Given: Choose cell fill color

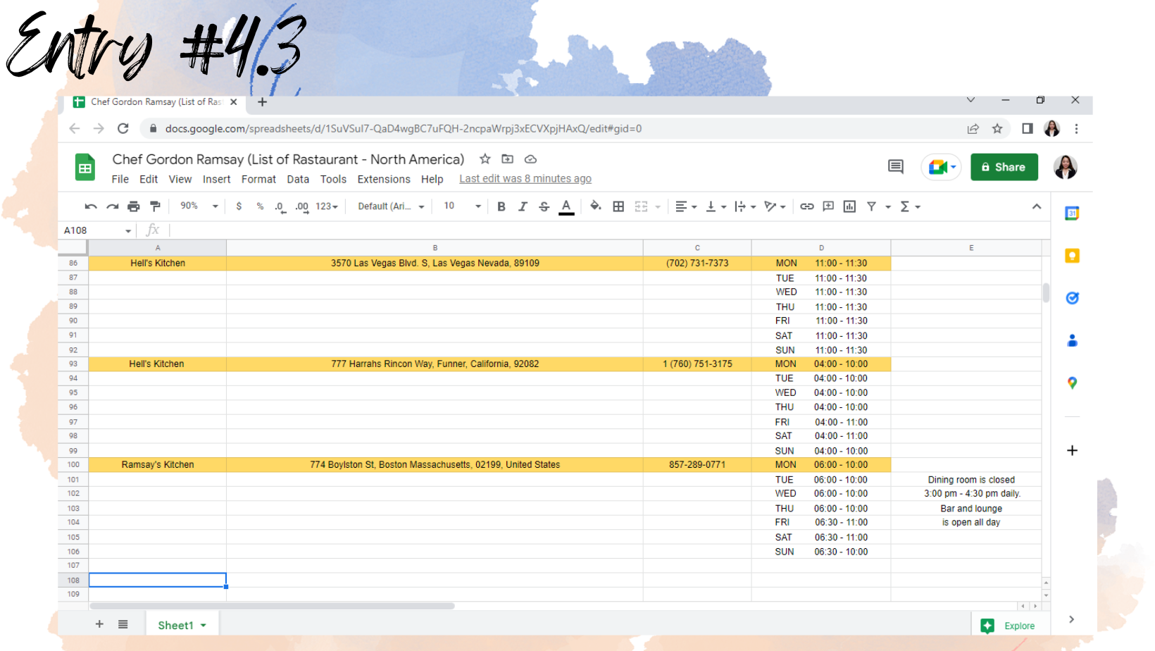Looking at the screenshot, I should pyautogui.click(x=596, y=206).
